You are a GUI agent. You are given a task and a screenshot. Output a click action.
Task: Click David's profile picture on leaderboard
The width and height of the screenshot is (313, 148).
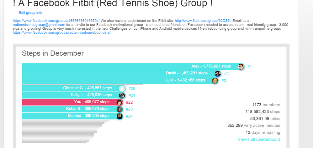218,74
